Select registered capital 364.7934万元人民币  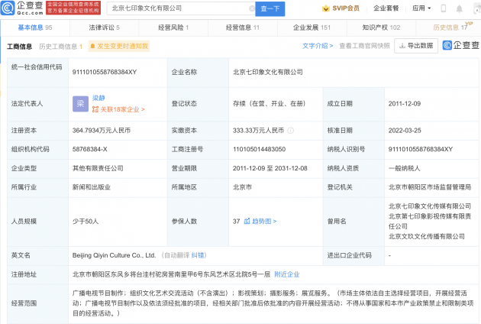pyautogui.click(x=102, y=131)
